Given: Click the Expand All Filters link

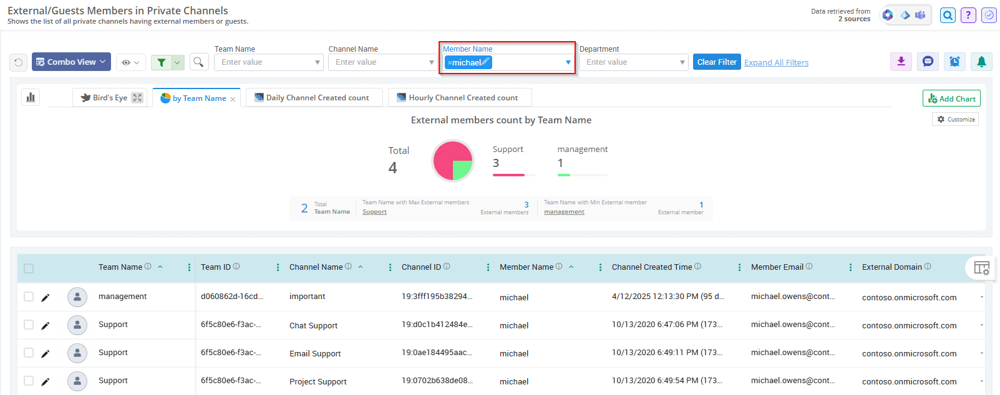Looking at the screenshot, I should click(x=776, y=62).
